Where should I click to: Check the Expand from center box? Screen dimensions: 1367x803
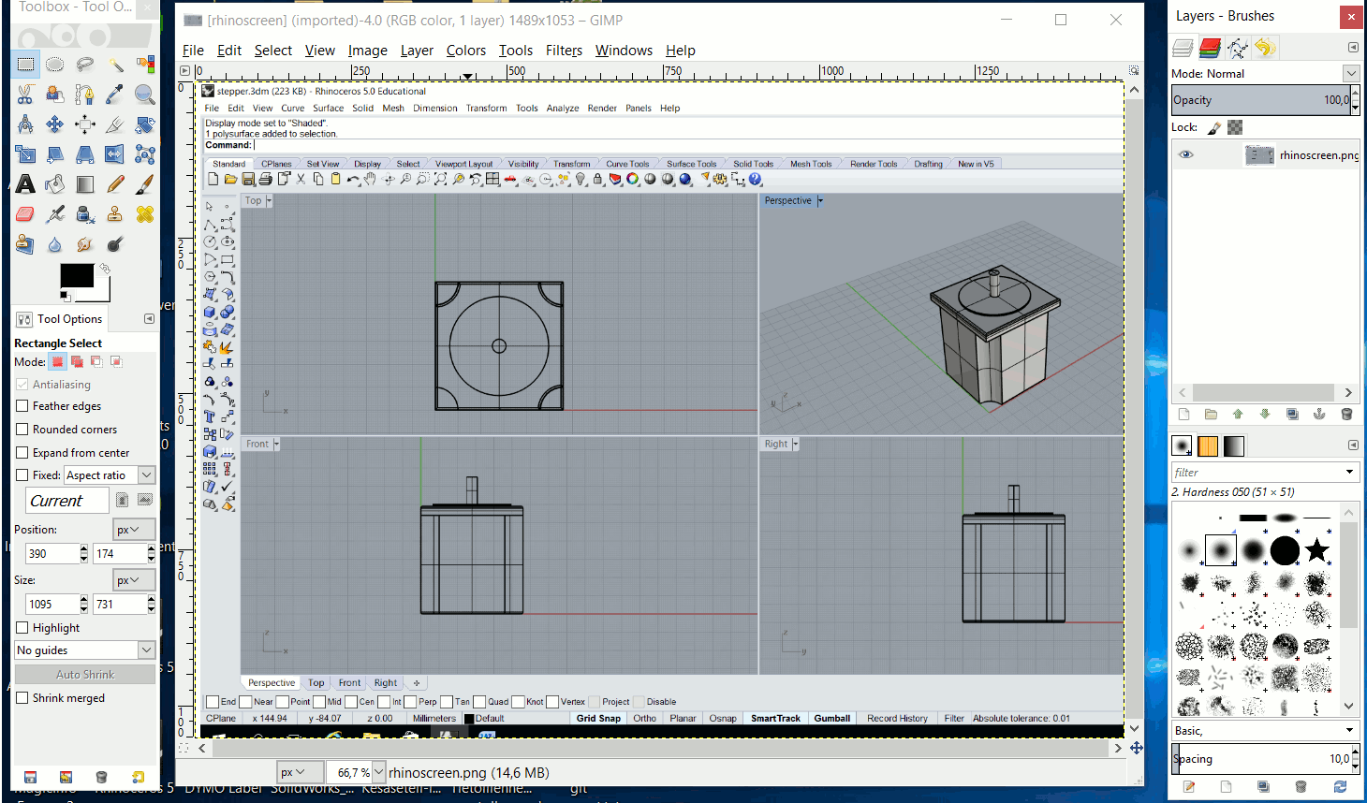pyautogui.click(x=22, y=453)
